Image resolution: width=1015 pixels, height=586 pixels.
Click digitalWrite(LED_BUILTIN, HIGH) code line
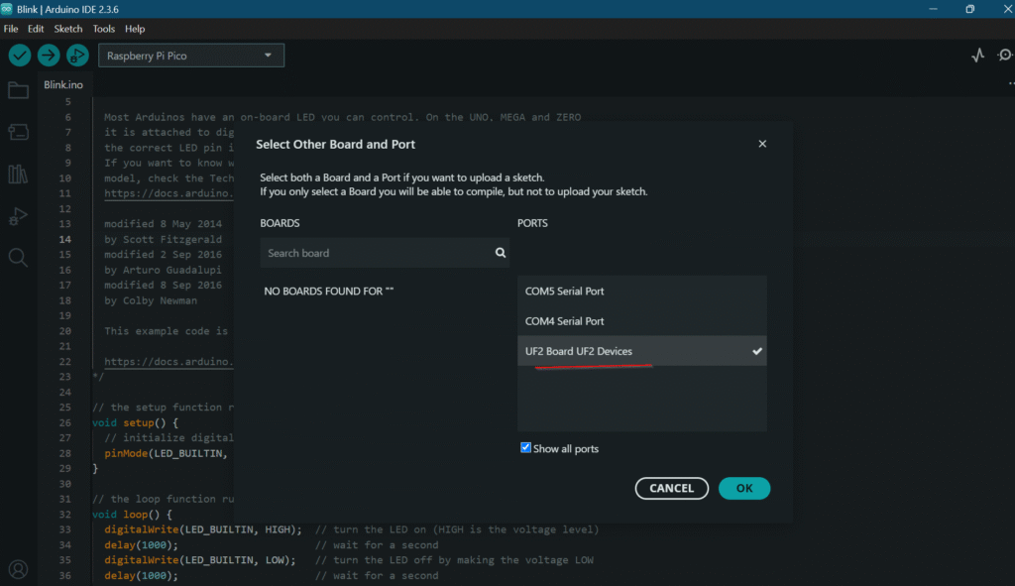pyautogui.click(x=202, y=529)
